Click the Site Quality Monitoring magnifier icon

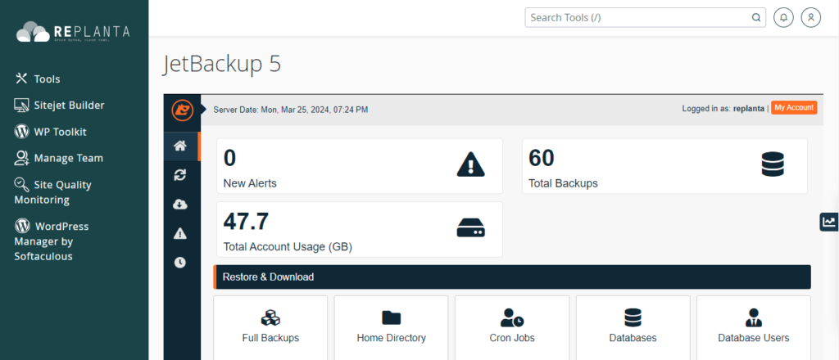point(21,184)
